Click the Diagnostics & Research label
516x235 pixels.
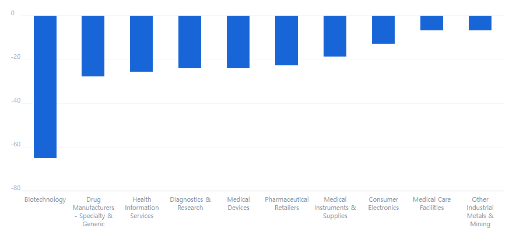(190, 204)
